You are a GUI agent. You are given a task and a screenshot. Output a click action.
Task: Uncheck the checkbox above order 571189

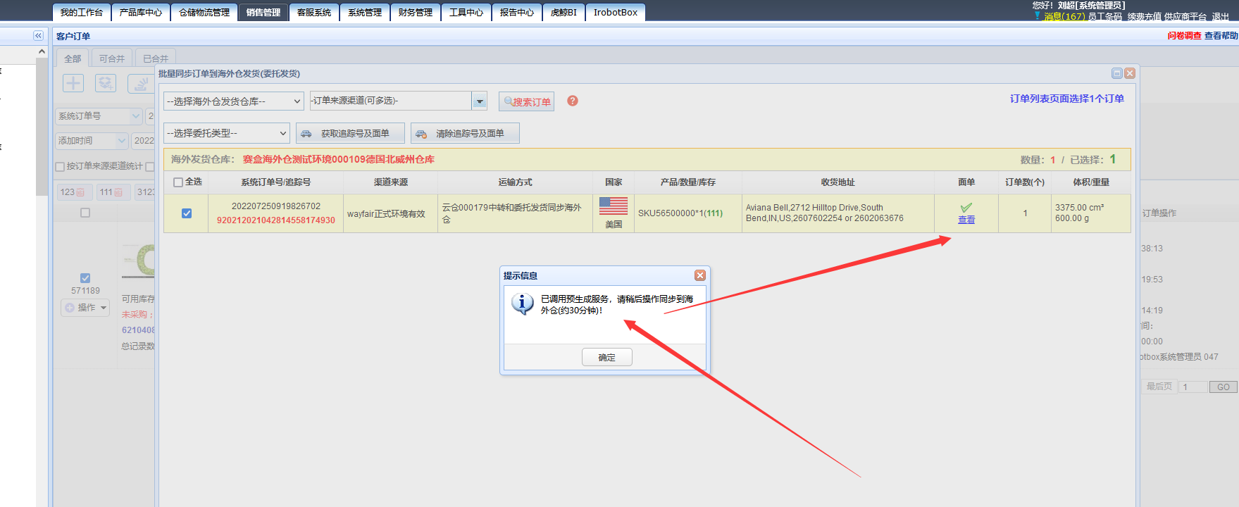85,278
